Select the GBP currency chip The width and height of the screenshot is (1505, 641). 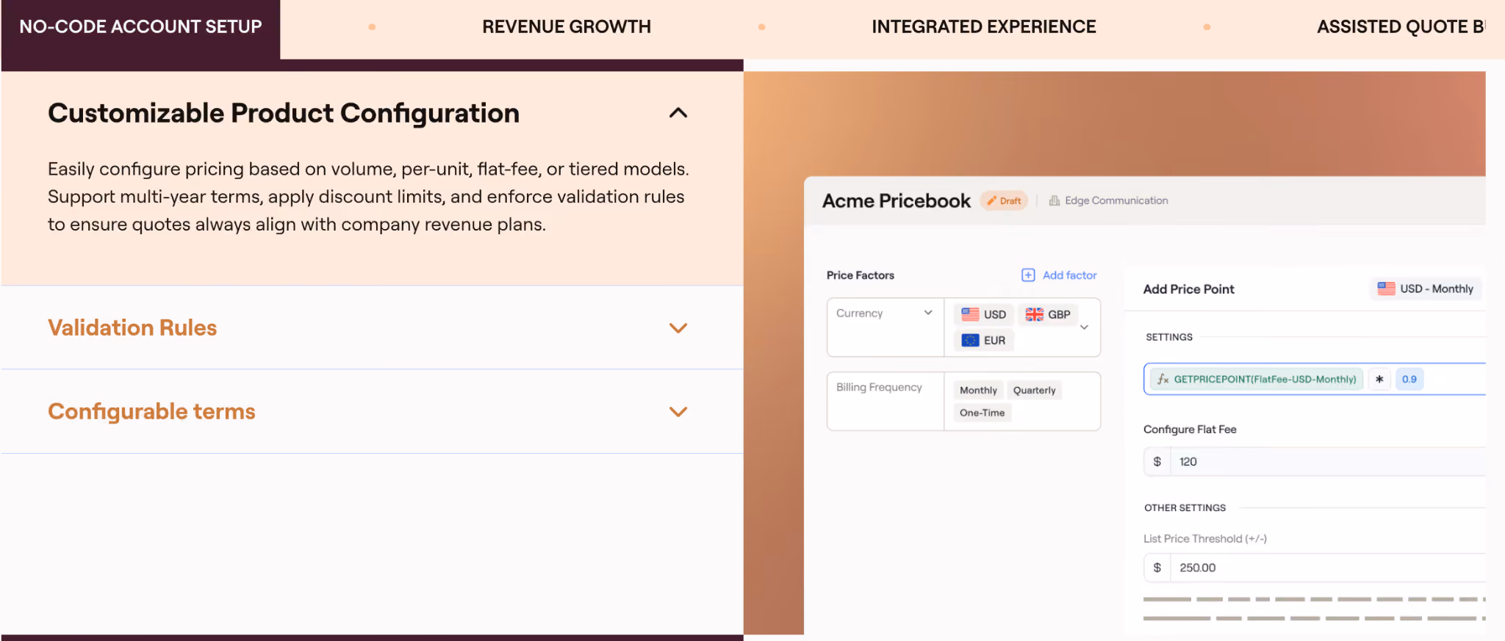[1048, 314]
